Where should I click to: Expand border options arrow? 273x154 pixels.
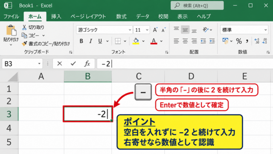pyautogui.click(x=125, y=41)
